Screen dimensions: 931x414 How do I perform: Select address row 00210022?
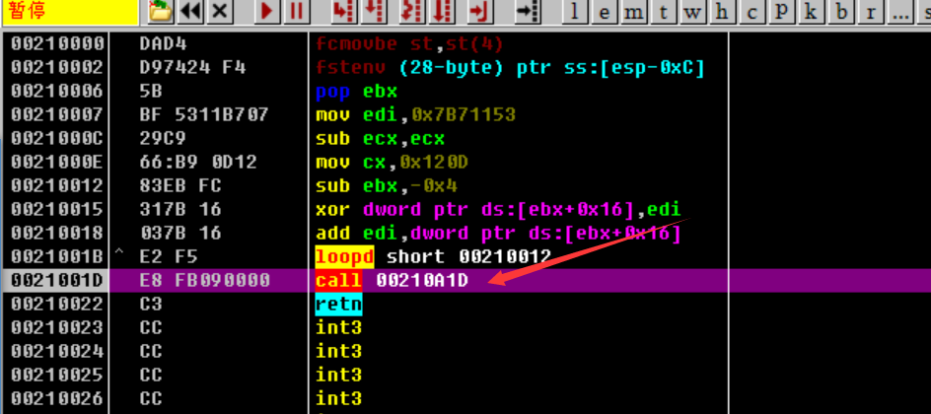pos(57,304)
